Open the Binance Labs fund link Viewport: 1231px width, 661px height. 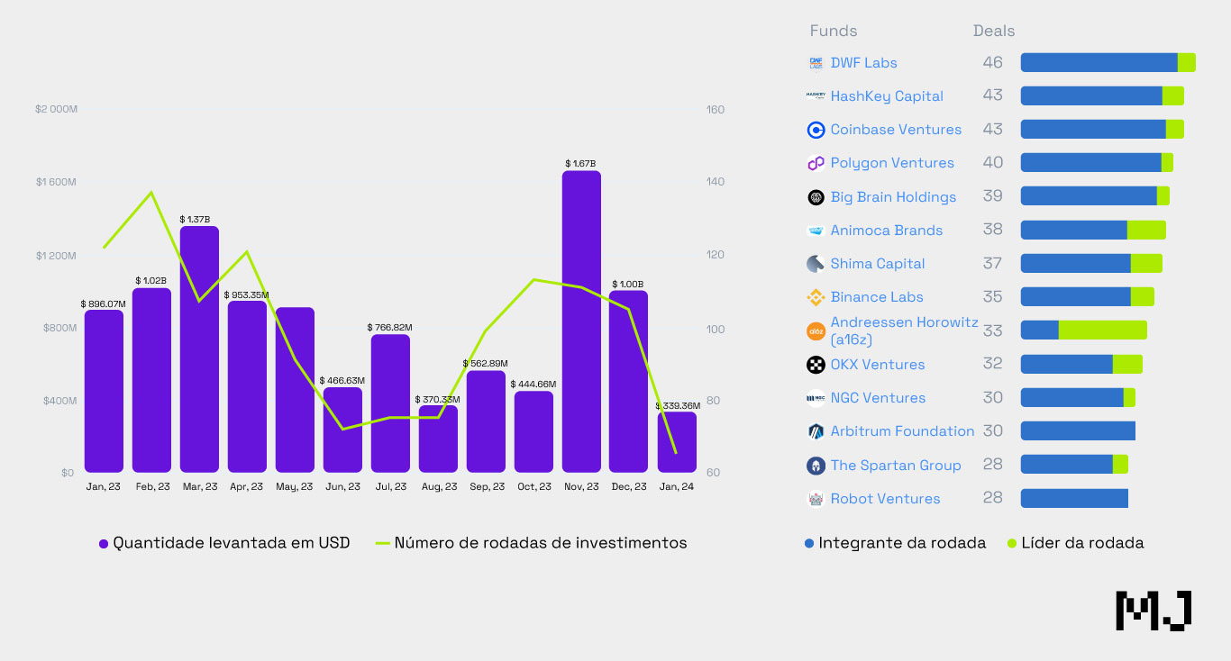coord(877,297)
